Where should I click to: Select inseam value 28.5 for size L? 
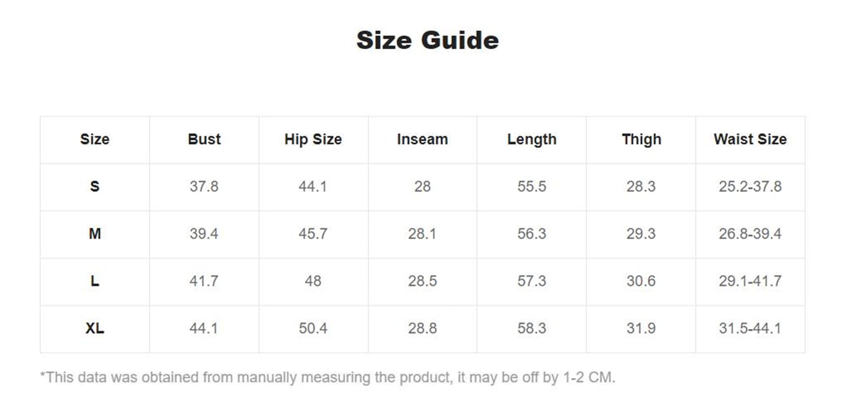tap(422, 281)
